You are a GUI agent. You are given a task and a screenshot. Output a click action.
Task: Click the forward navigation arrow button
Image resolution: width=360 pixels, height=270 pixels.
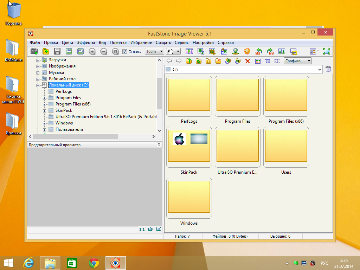click(179, 61)
